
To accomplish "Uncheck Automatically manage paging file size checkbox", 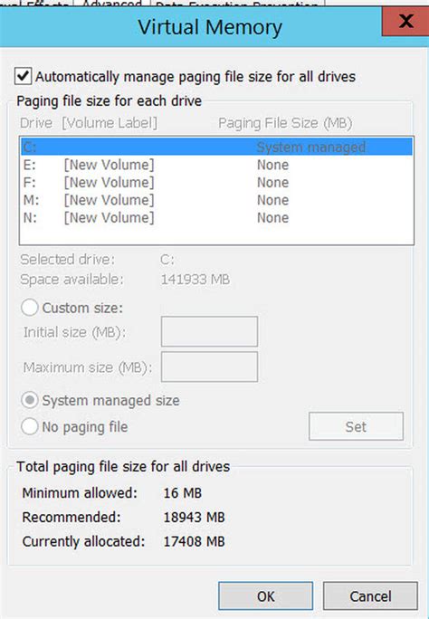I will 23,76.
